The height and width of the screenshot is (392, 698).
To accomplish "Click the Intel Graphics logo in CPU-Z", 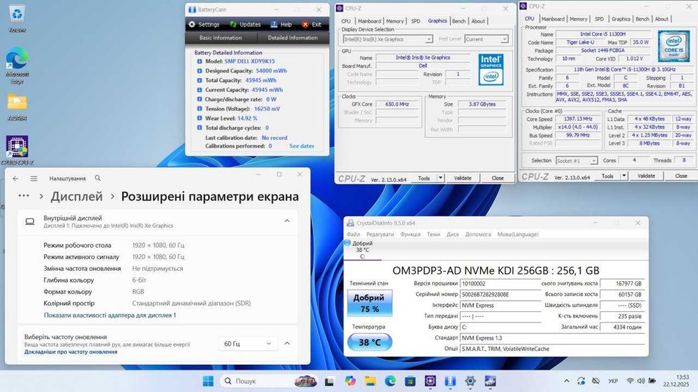I will point(491,70).
